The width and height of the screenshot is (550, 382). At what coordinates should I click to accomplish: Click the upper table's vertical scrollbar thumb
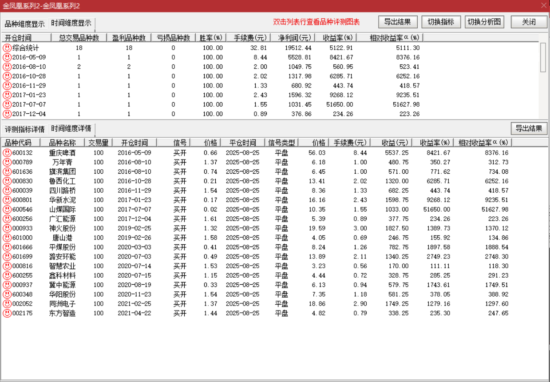(543, 57)
